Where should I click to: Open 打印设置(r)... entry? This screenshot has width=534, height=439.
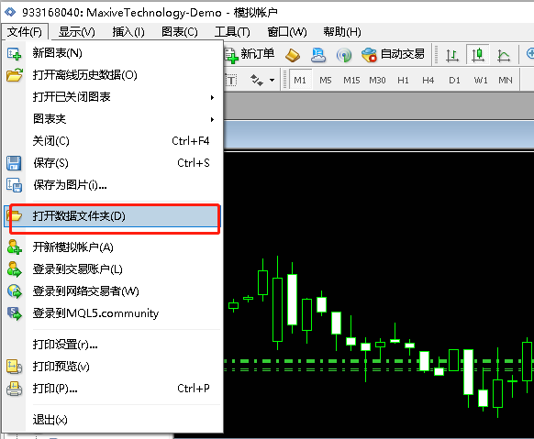tap(112, 345)
